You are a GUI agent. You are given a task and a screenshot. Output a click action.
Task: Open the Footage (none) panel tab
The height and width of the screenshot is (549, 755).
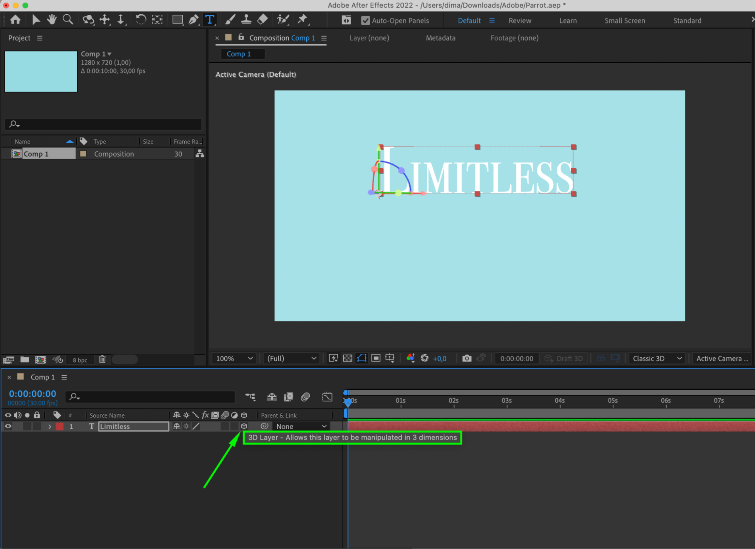514,38
